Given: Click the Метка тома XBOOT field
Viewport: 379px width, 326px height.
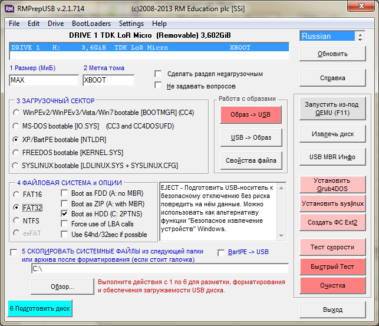Looking at the screenshot, I should click(x=108, y=80).
